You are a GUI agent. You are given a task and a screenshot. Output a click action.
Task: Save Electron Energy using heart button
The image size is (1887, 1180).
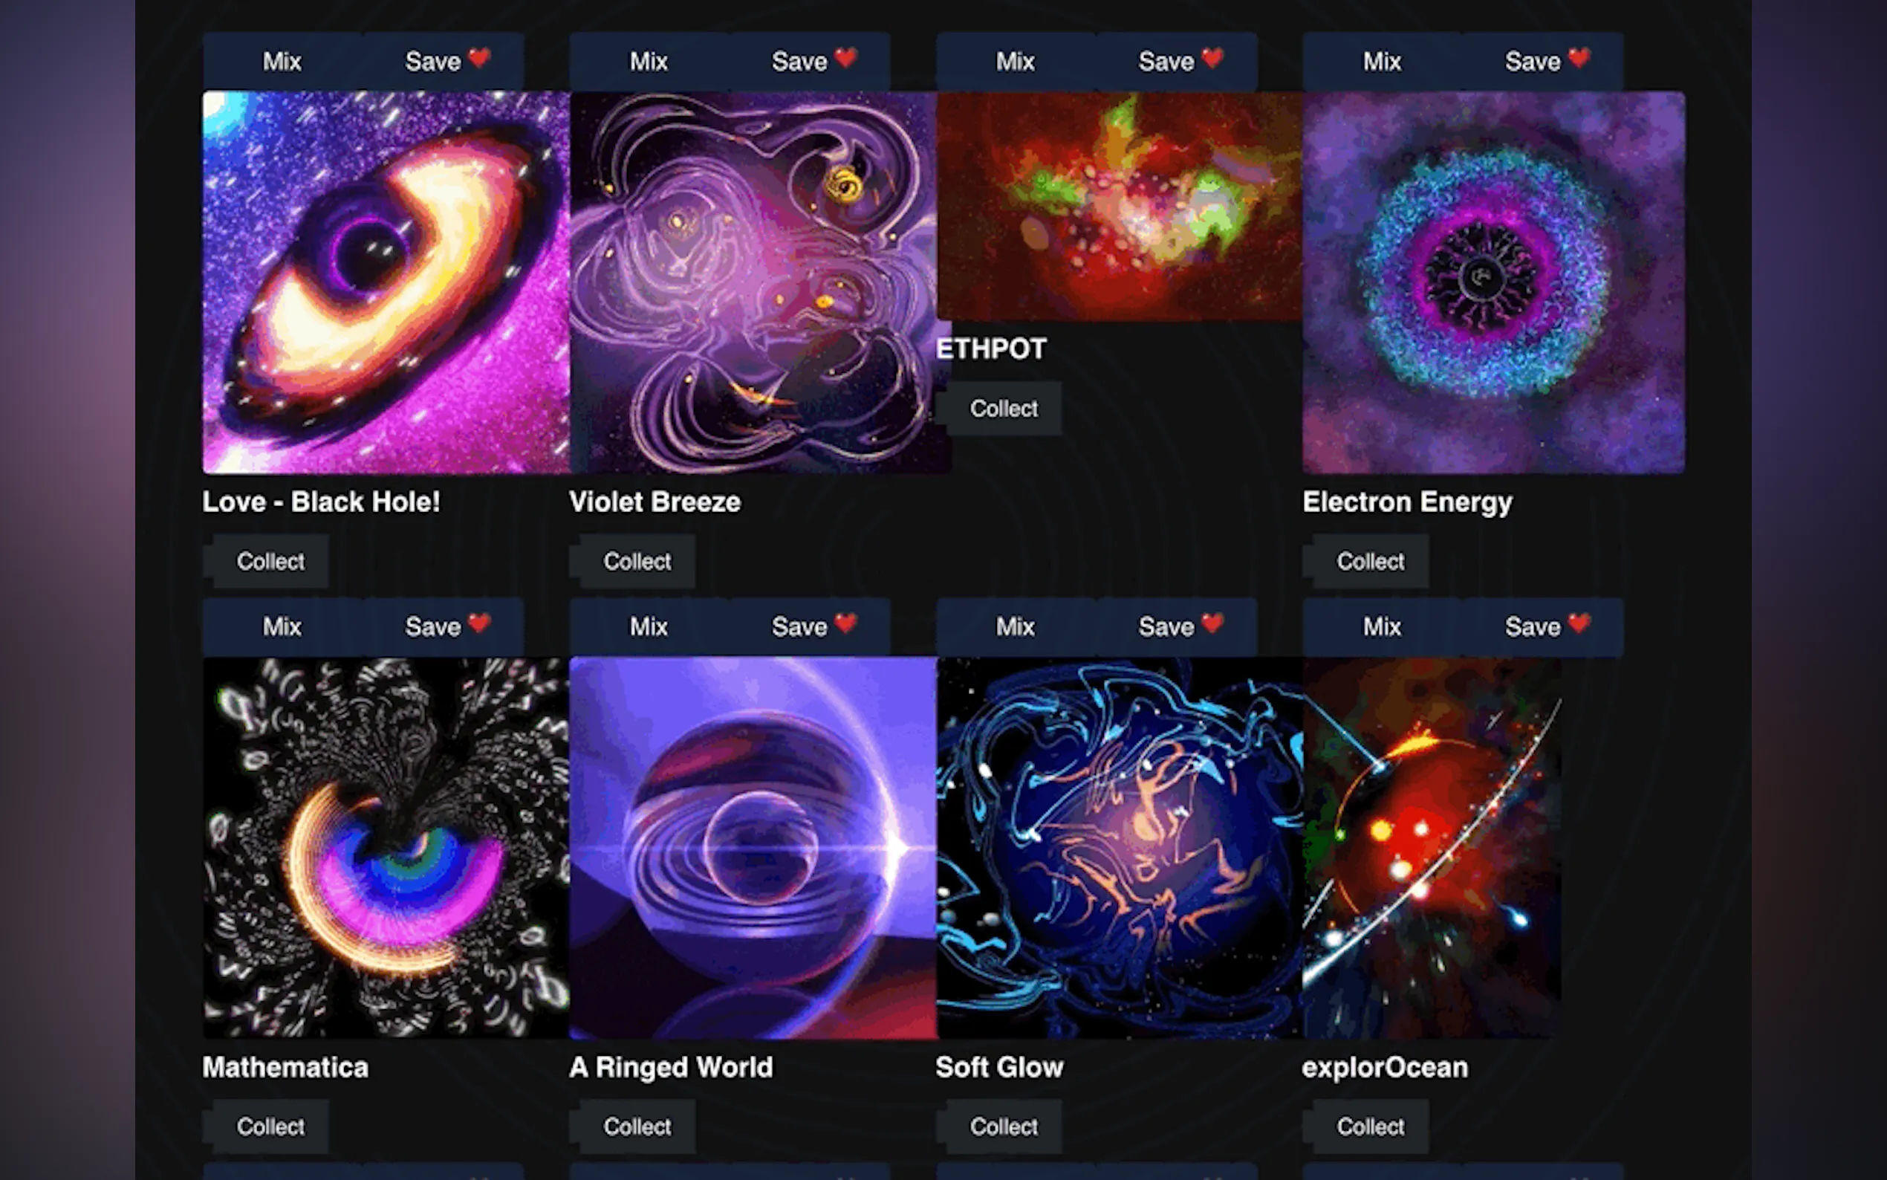[1543, 62]
